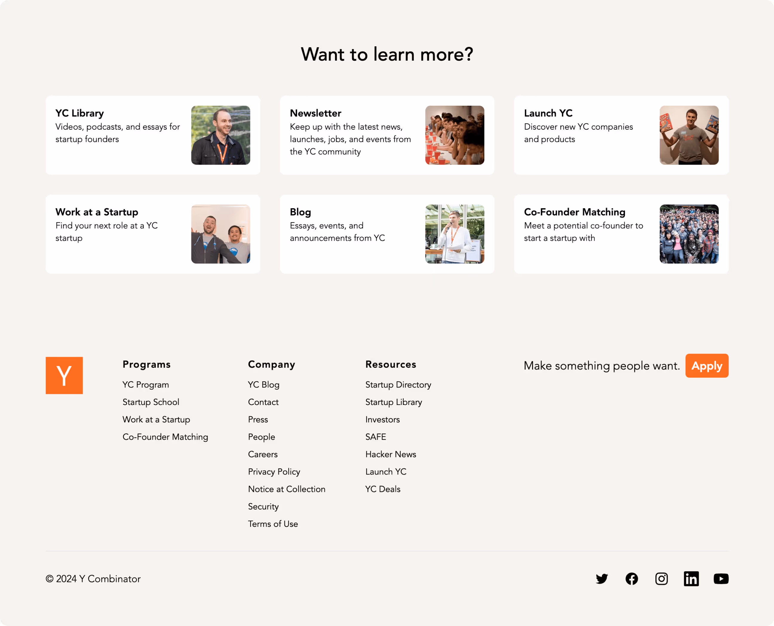Open the YC Deals link
The image size is (774, 626).
[383, 489]
